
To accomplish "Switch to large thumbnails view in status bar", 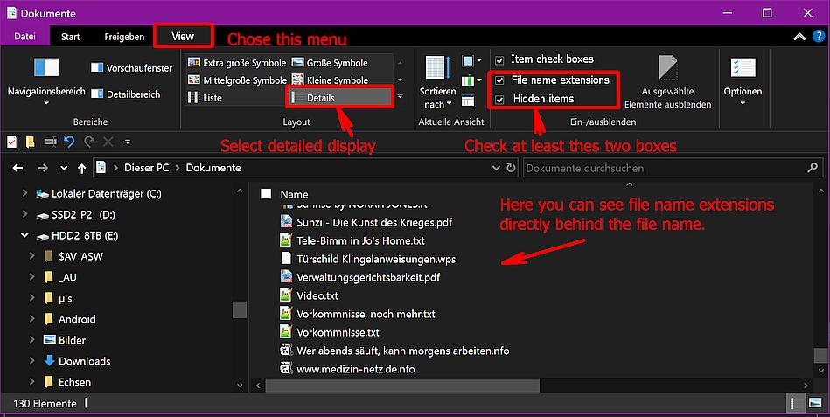I will tap(815, 404).
